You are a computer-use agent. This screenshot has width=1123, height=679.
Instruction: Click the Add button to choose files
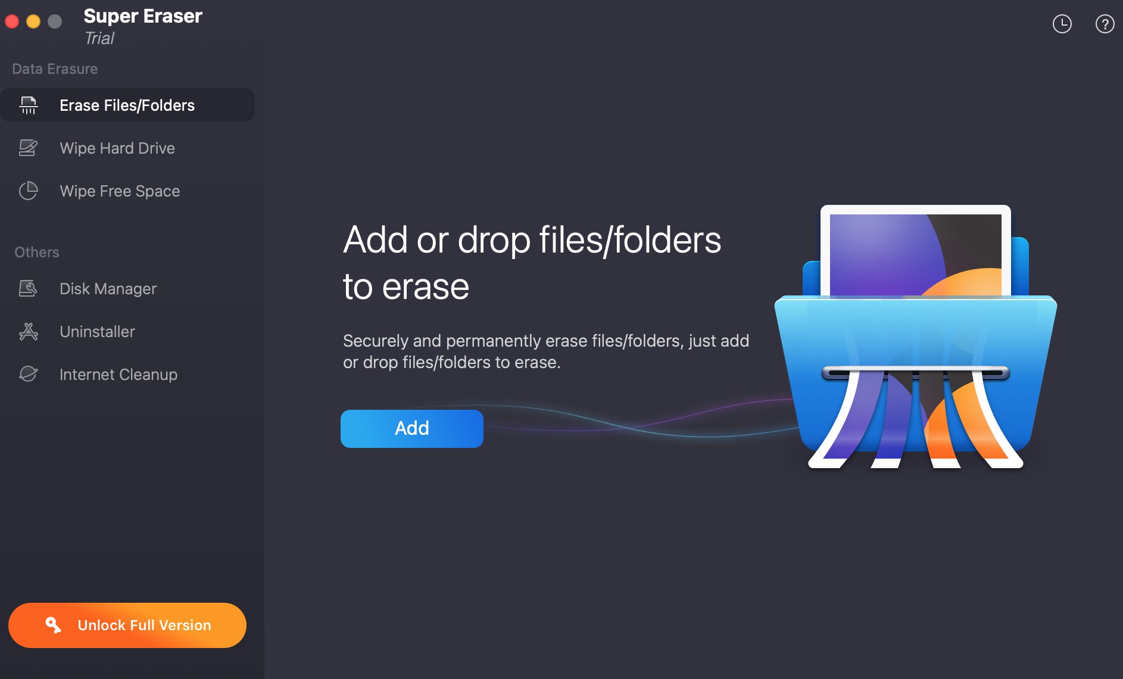(411, 428)
